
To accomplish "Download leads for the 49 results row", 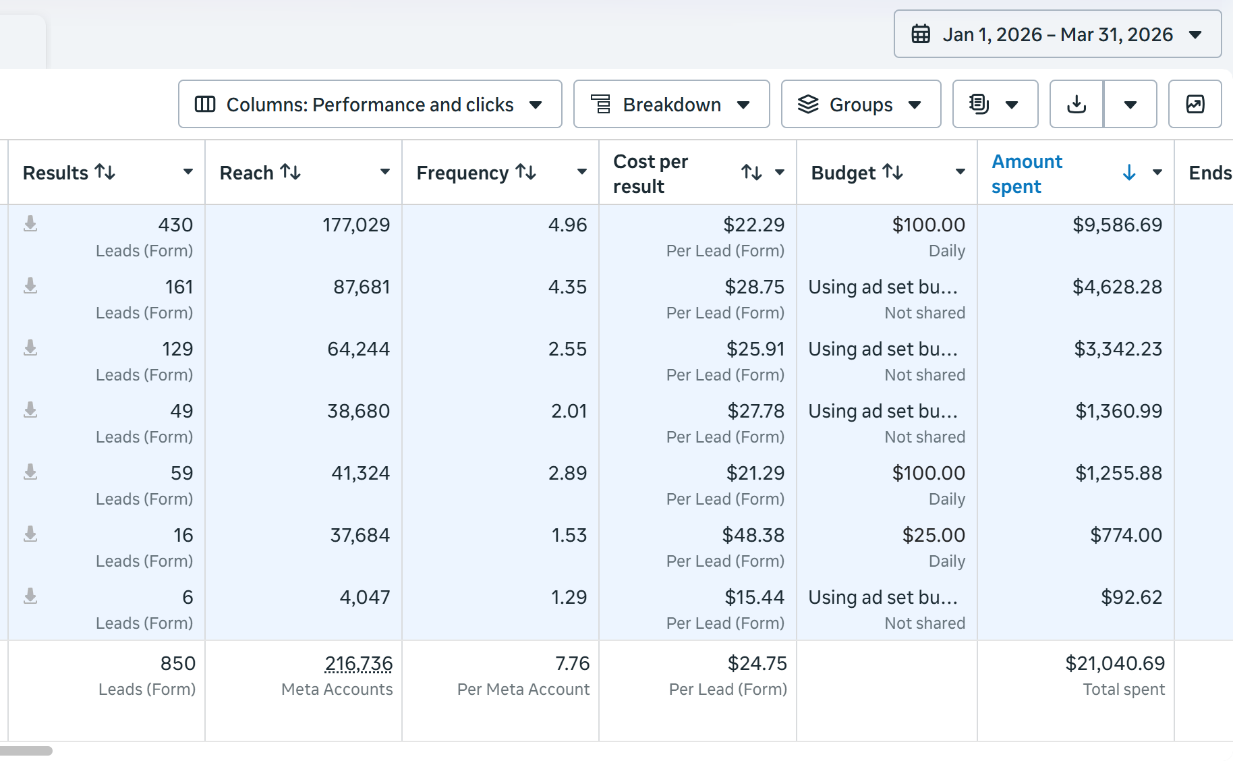I will (30, 410).
